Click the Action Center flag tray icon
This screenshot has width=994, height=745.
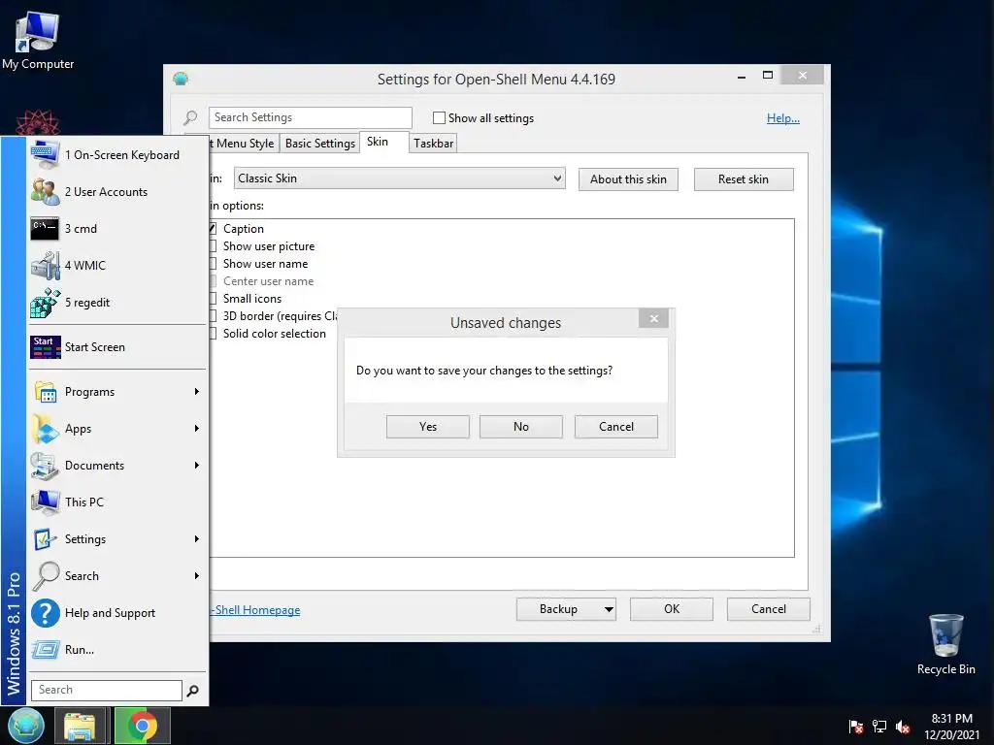click(855, 727)
